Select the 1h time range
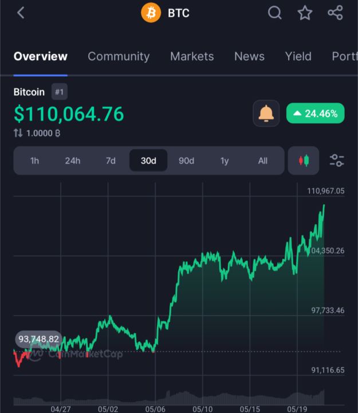The image size is (358, 413). pos(34,161)
